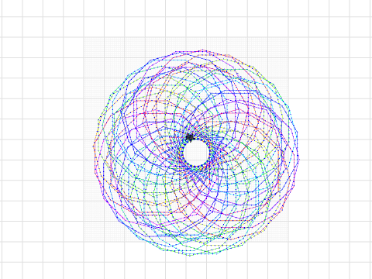Click the black turtle sprite on the drawing
Viewport: 372px width, 279px height.
tap(190, 138)
